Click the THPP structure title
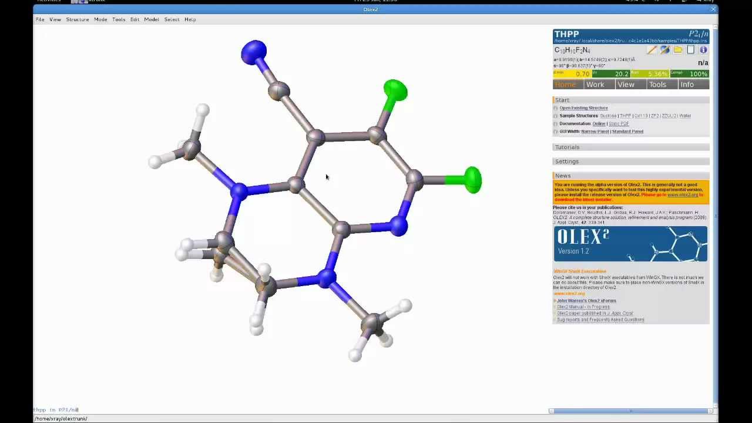The height and width of the screenshot is (423, 752). (x=566, y=34)
